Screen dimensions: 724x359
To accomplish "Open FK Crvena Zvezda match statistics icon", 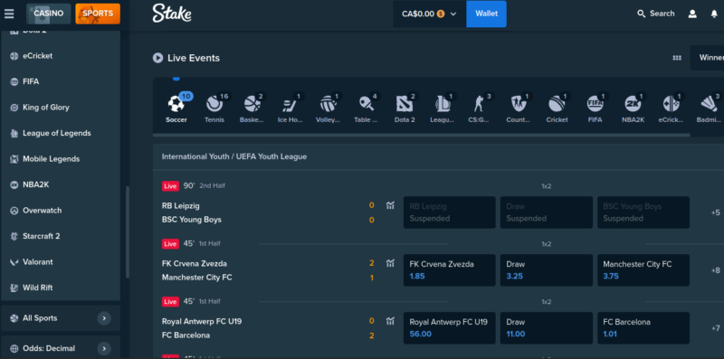I will 390,263.
